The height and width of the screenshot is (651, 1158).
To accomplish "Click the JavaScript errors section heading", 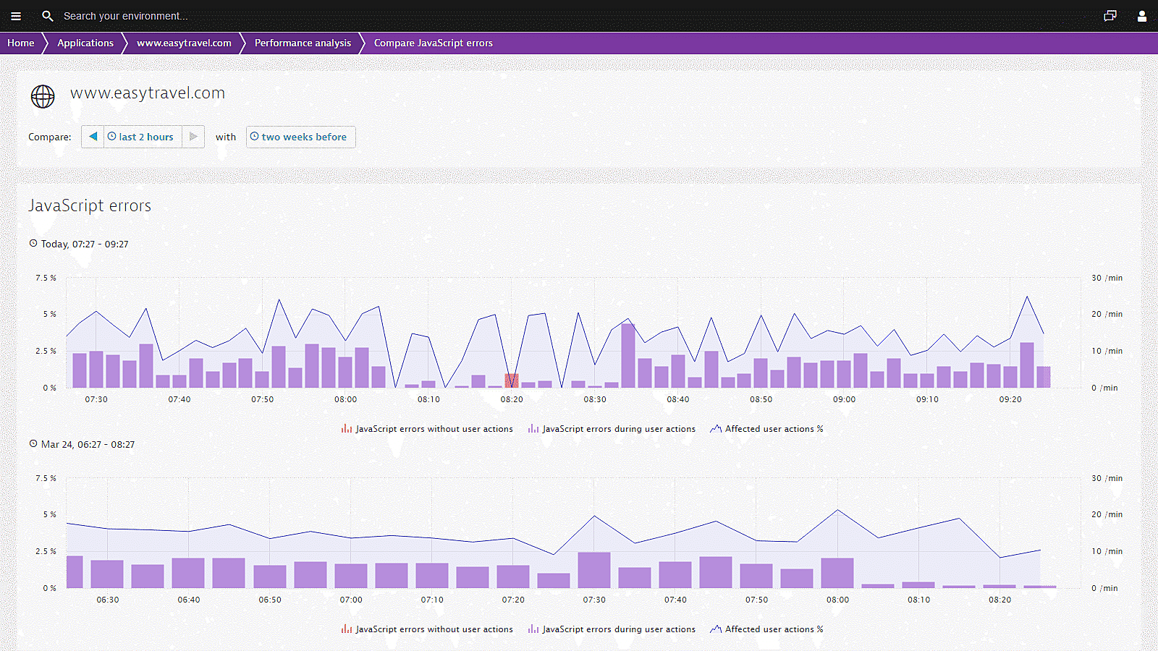I will click(x=90, y=205).
